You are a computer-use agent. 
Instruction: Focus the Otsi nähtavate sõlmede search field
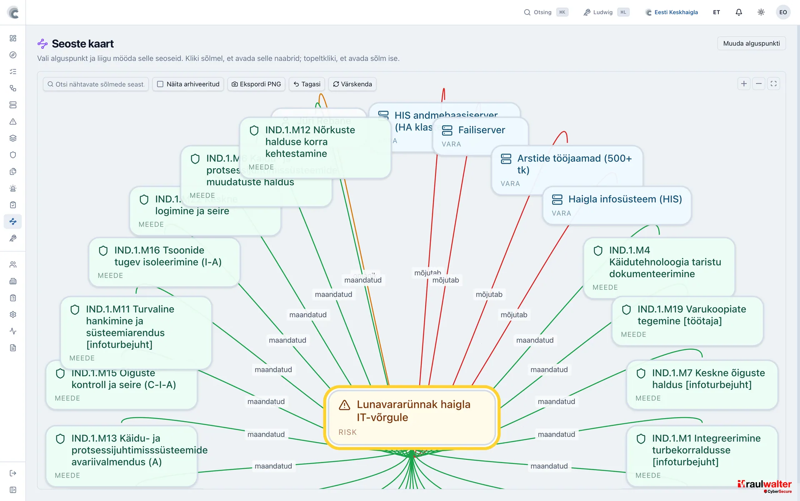[x=96, y=84]
